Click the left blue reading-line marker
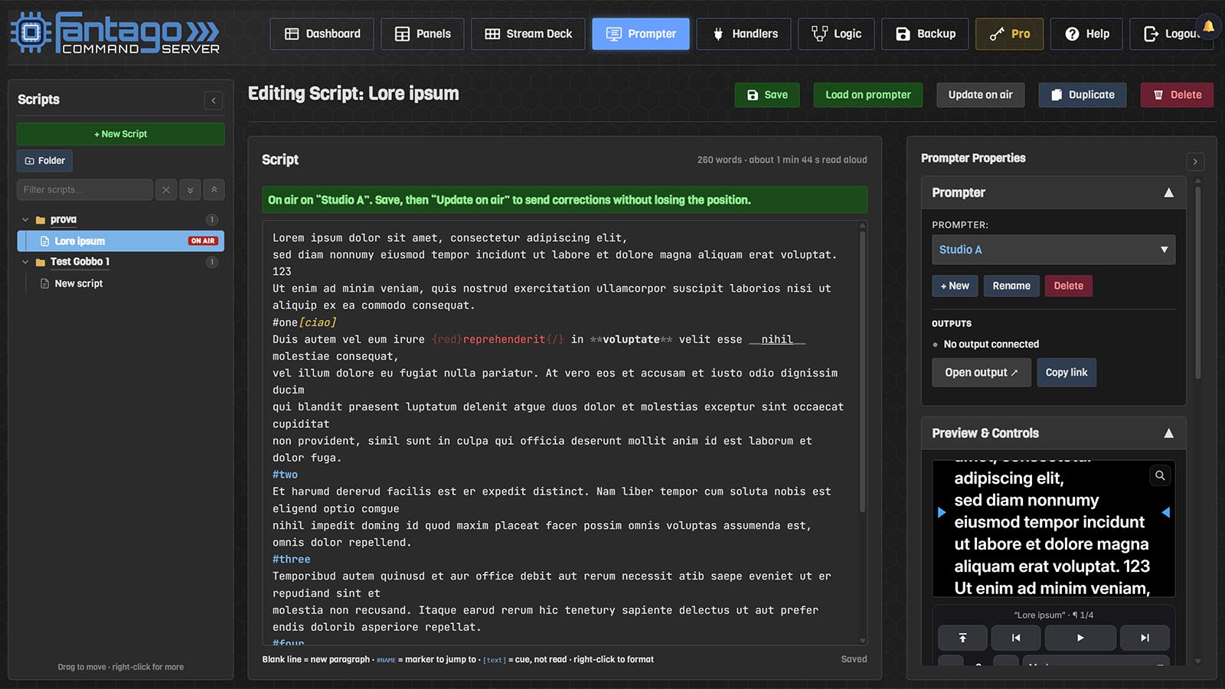The width and height of the screenshot is (1225, 689). 942,512
